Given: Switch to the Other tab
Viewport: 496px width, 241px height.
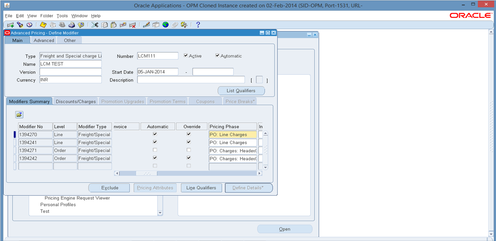Looking at the screenshot, I should [70, 40].
